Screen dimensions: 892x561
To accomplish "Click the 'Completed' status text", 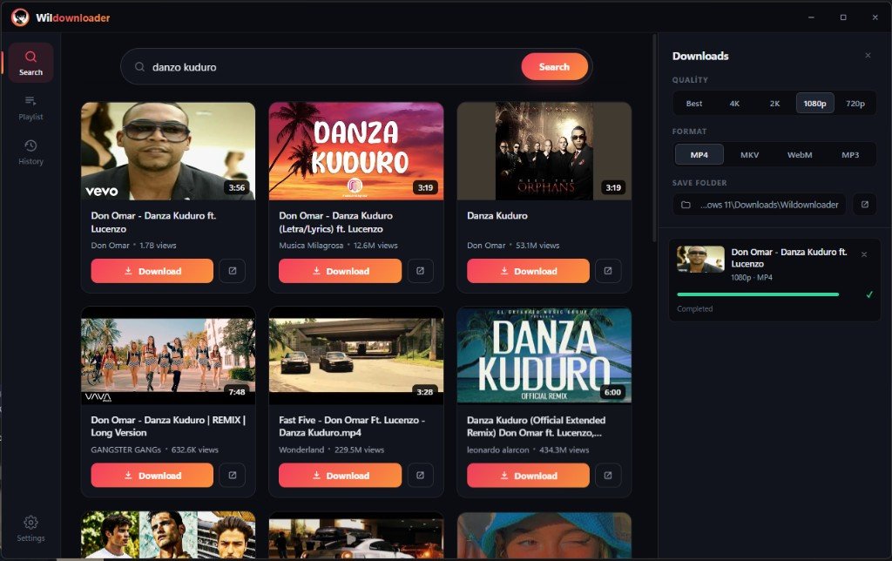I will pos(694,308).
